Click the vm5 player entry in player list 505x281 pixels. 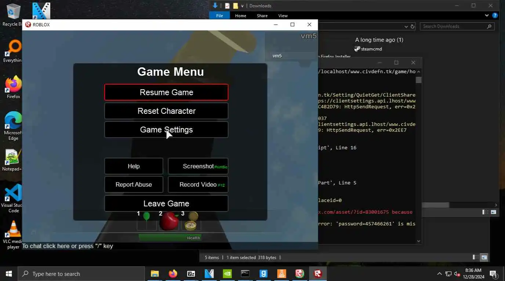(x=277, y=56)
